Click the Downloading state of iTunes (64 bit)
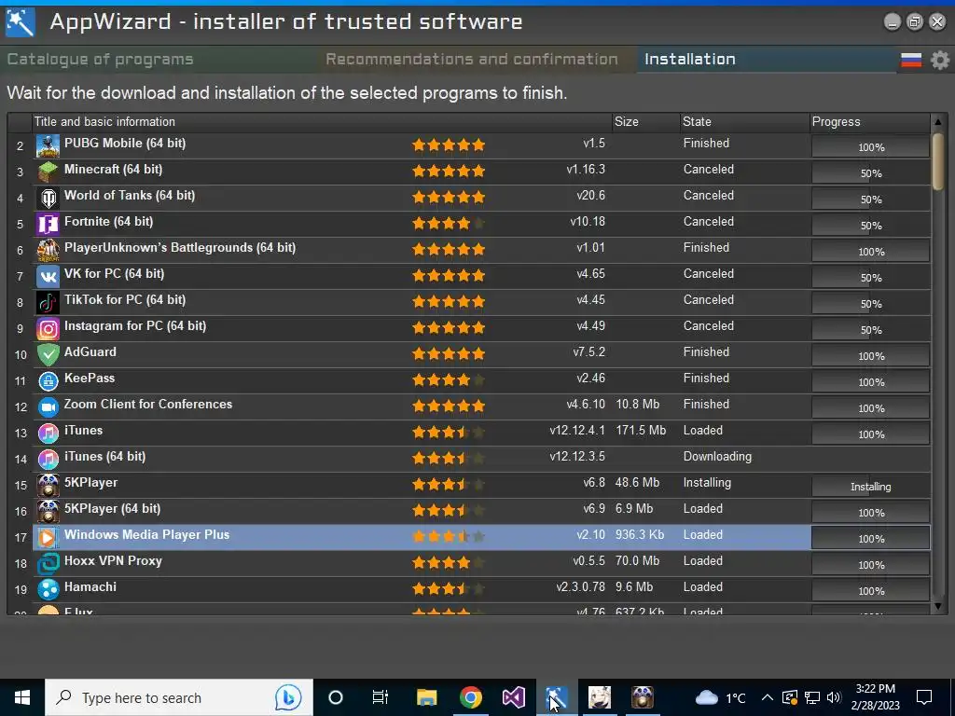 pyautogui.click(x=717, y=457)
